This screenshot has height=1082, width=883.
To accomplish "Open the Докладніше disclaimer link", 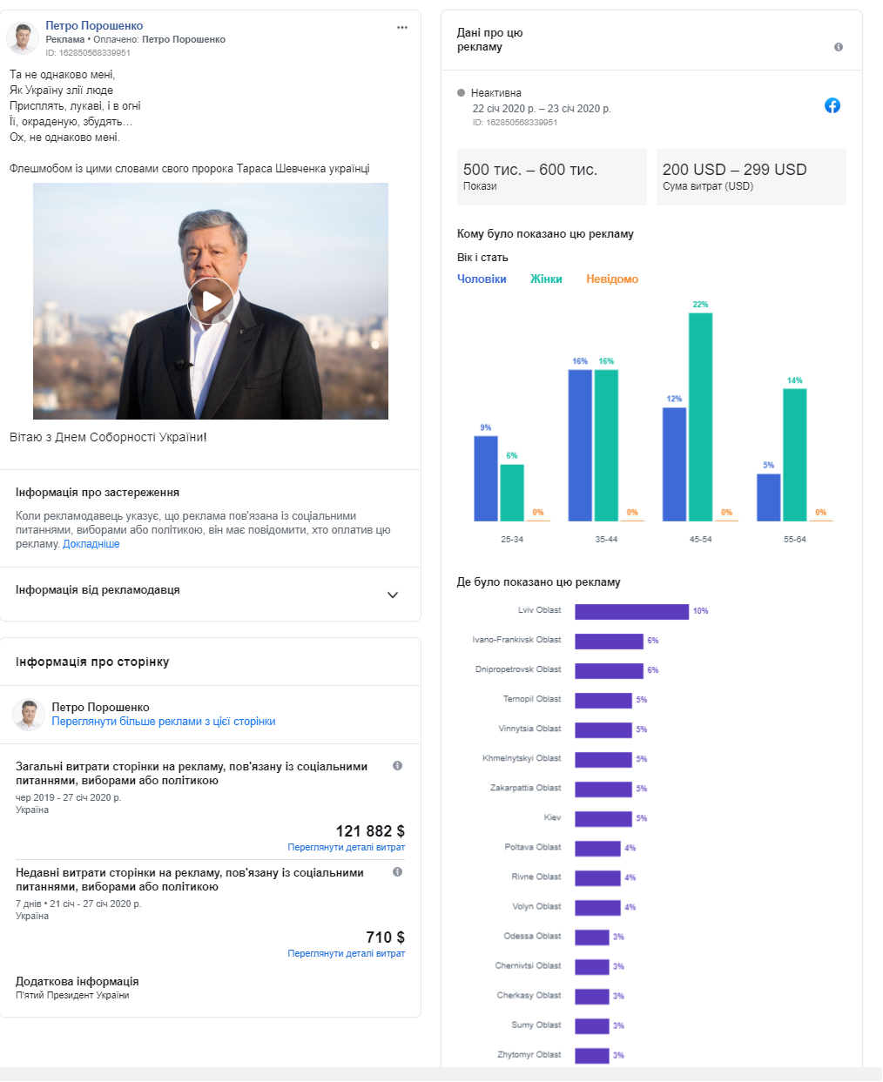I will click(91, 544).
